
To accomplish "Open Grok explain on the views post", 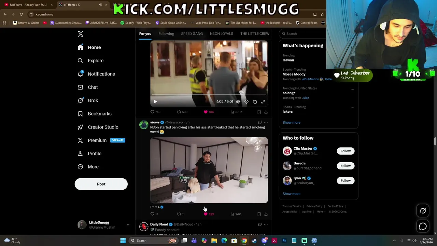I will coord(260,122).
